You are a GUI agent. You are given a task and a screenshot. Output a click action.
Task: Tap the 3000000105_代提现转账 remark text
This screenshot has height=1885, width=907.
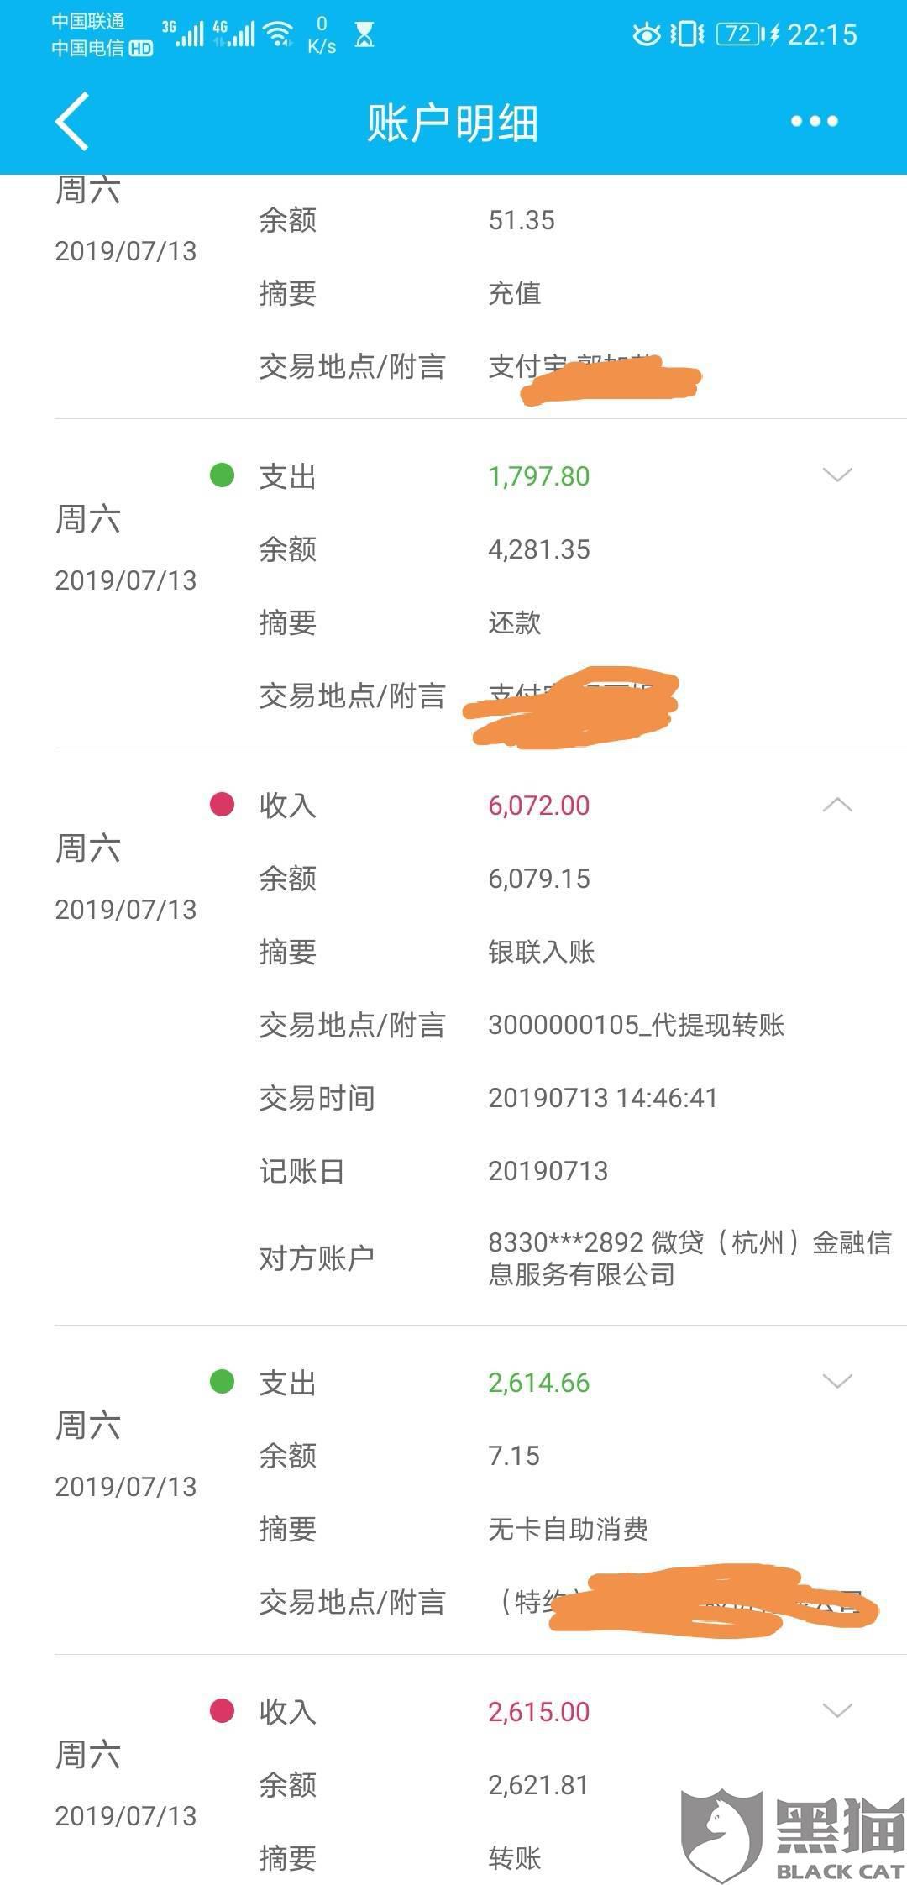pyautogui.click(x=636, y=1025)
